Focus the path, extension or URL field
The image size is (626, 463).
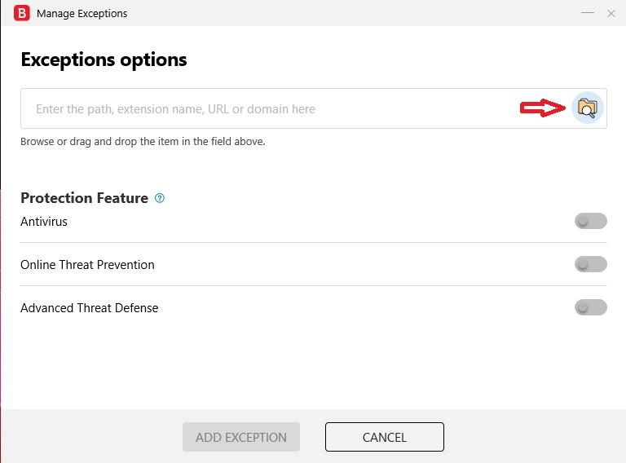(269, 108)
